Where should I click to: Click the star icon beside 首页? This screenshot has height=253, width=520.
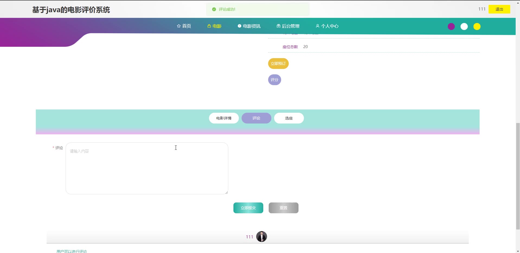point(179,26)
